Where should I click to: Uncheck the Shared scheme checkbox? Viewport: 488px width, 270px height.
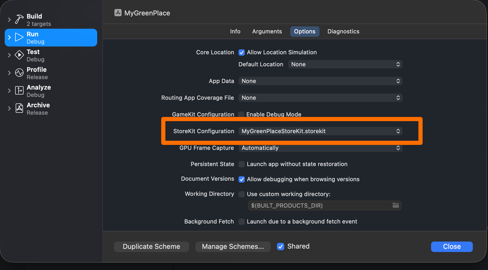tap(280, 246)
